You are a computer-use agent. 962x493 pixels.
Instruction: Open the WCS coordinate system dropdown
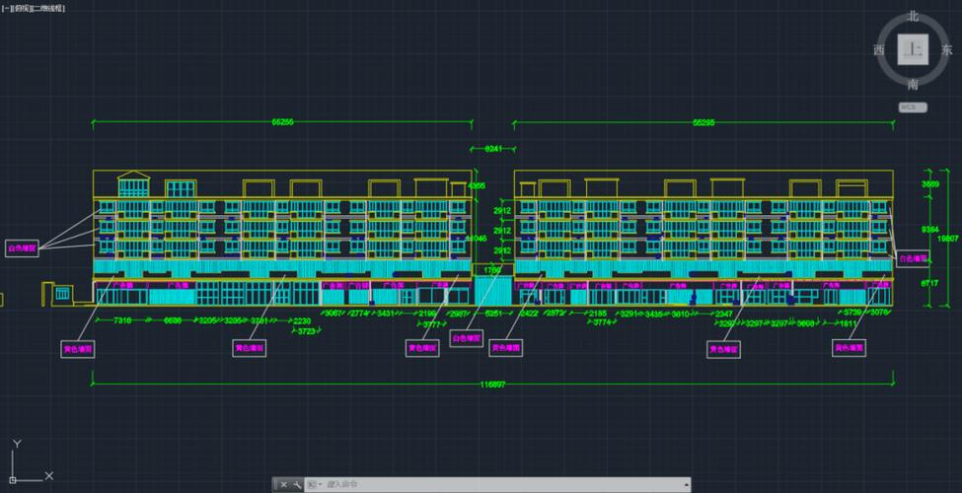pos(910,106)
